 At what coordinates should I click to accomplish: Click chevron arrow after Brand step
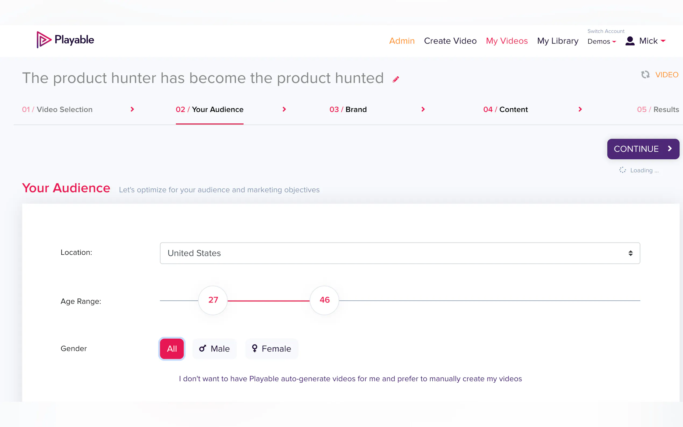click(423, 109)
